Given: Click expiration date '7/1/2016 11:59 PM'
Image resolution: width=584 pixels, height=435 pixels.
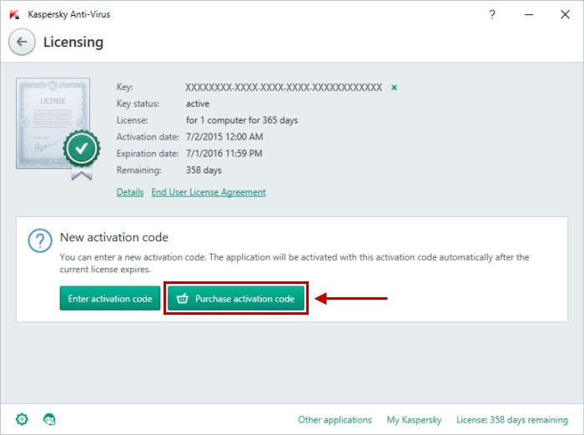Looking at the screenshot, I should tap(224, 153).
